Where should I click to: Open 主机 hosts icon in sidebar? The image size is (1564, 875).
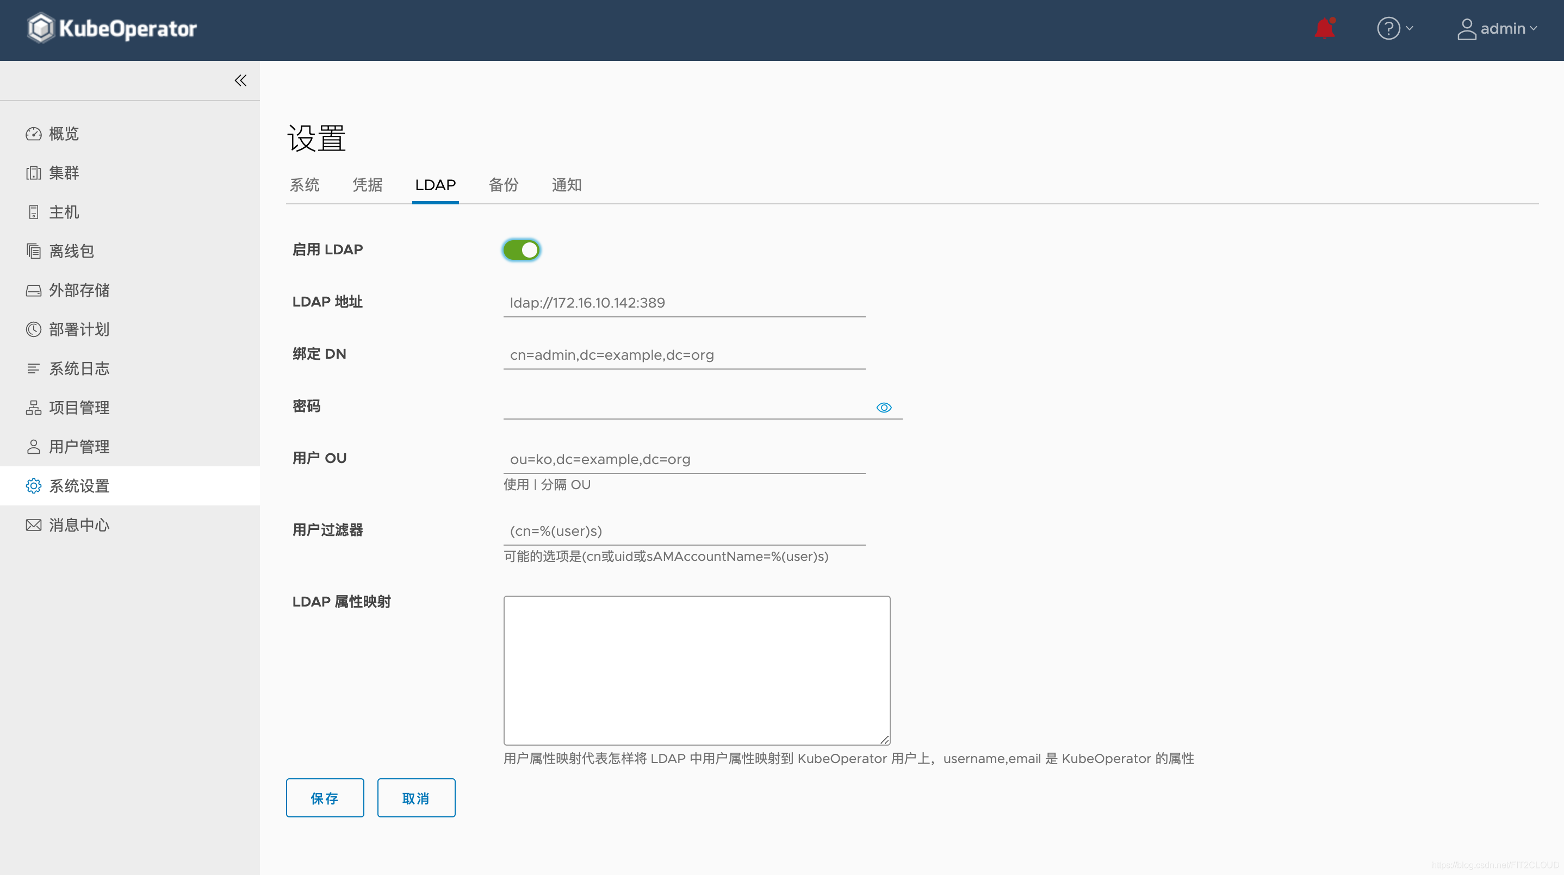(33, 212)
